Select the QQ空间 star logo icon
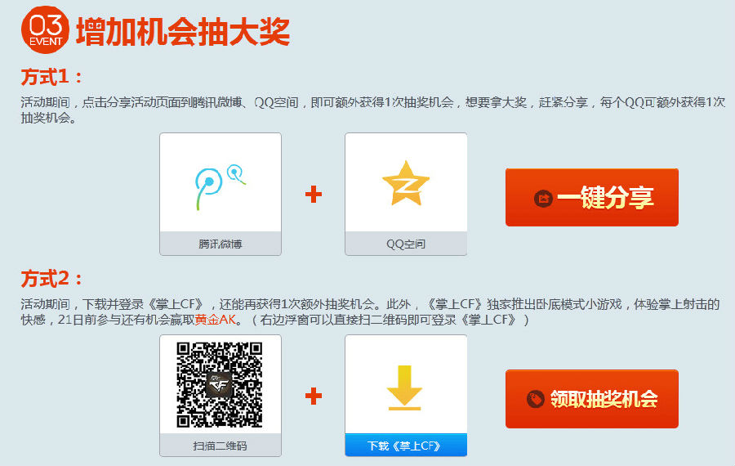The width and height of the screenshot is (735, 466). (x=406, y=183)
